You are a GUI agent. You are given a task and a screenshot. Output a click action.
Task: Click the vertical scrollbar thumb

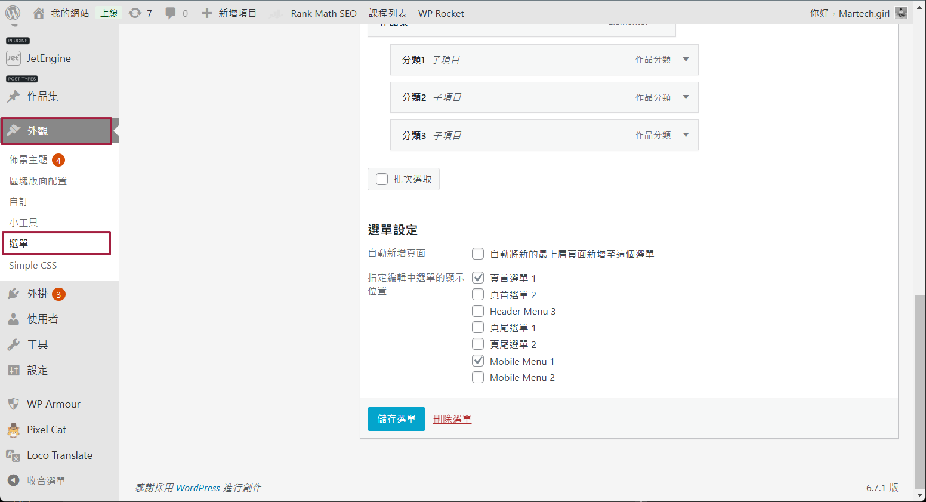pyautogui.click(x=919, y=392)
